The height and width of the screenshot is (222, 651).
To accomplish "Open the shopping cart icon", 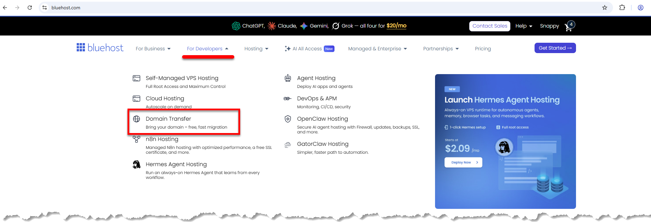I will pos(569,26).
